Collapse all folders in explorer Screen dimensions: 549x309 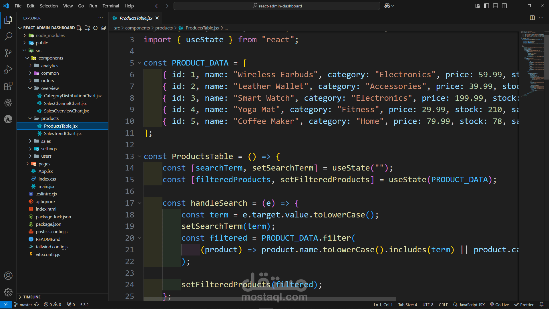click(104, 28)
